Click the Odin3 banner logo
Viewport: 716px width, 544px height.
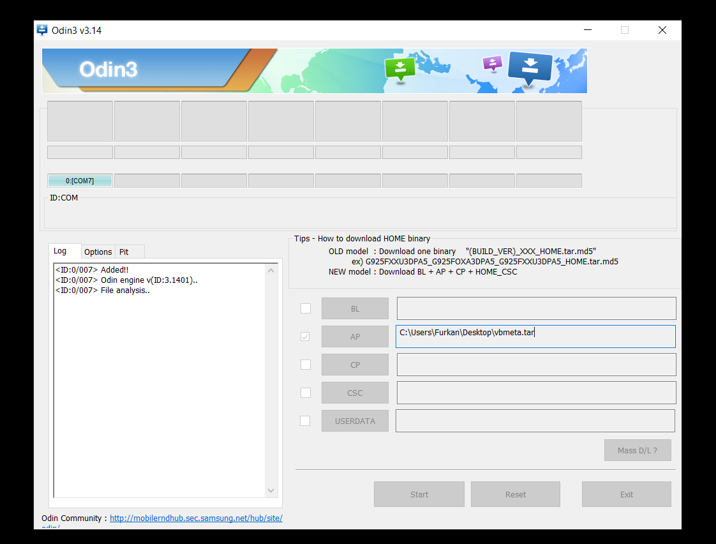[108, 70]
